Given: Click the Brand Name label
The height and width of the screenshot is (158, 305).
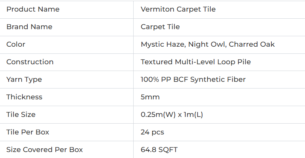Looking at the screenshot, I should 29,27.
